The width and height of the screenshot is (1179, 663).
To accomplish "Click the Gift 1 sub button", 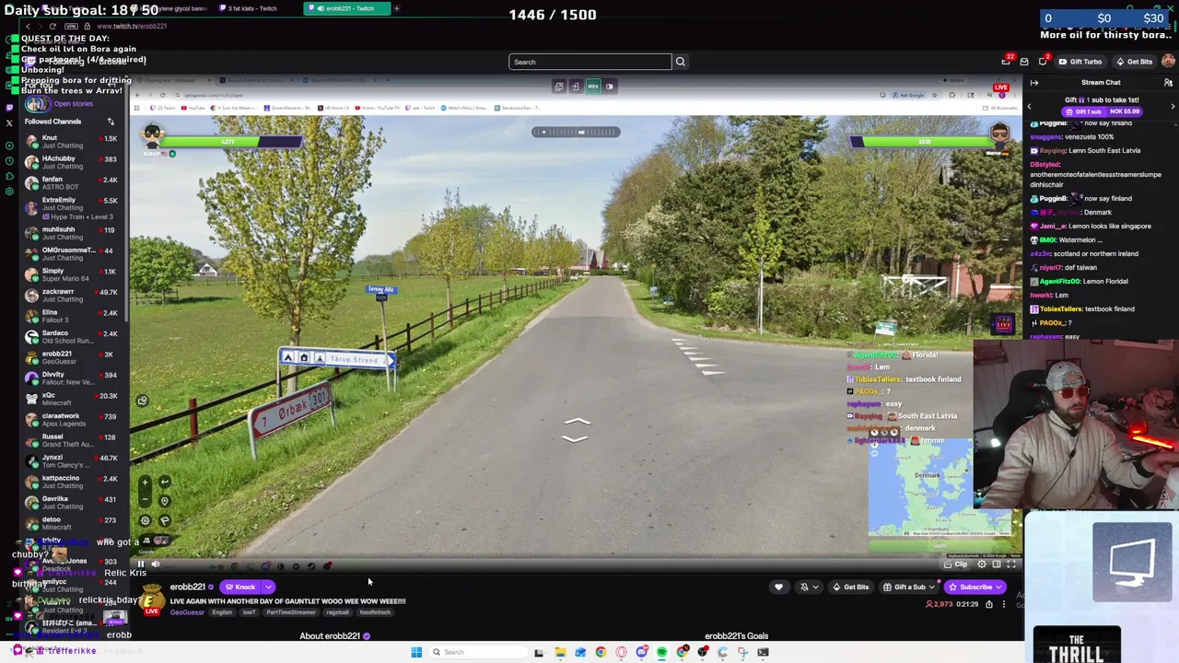I will (x=1103, y=111).
